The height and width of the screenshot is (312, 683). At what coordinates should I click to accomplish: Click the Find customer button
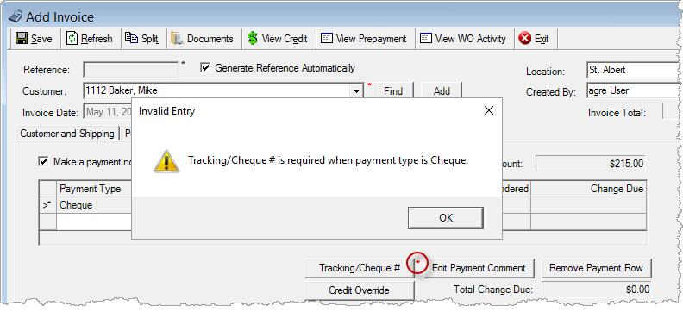(x=393, y=91)
